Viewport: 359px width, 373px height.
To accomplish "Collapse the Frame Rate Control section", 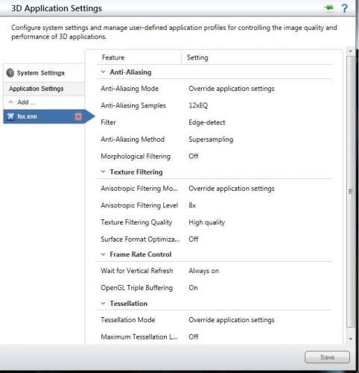I will tap(103, 254).
